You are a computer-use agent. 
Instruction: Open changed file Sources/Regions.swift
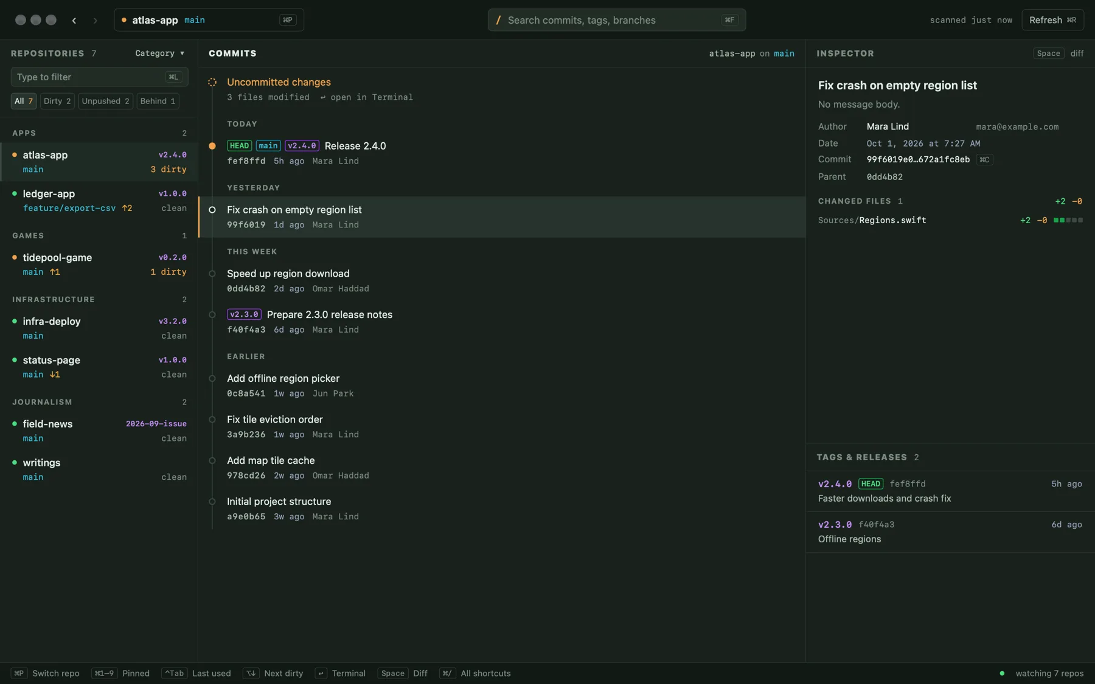coord(950,220)
